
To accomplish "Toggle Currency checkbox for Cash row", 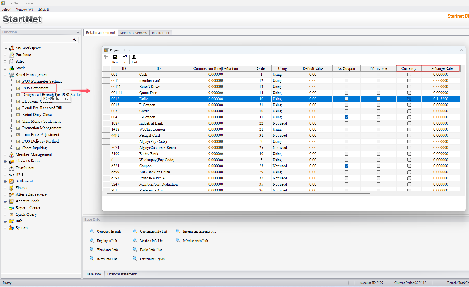I will 409,75.
